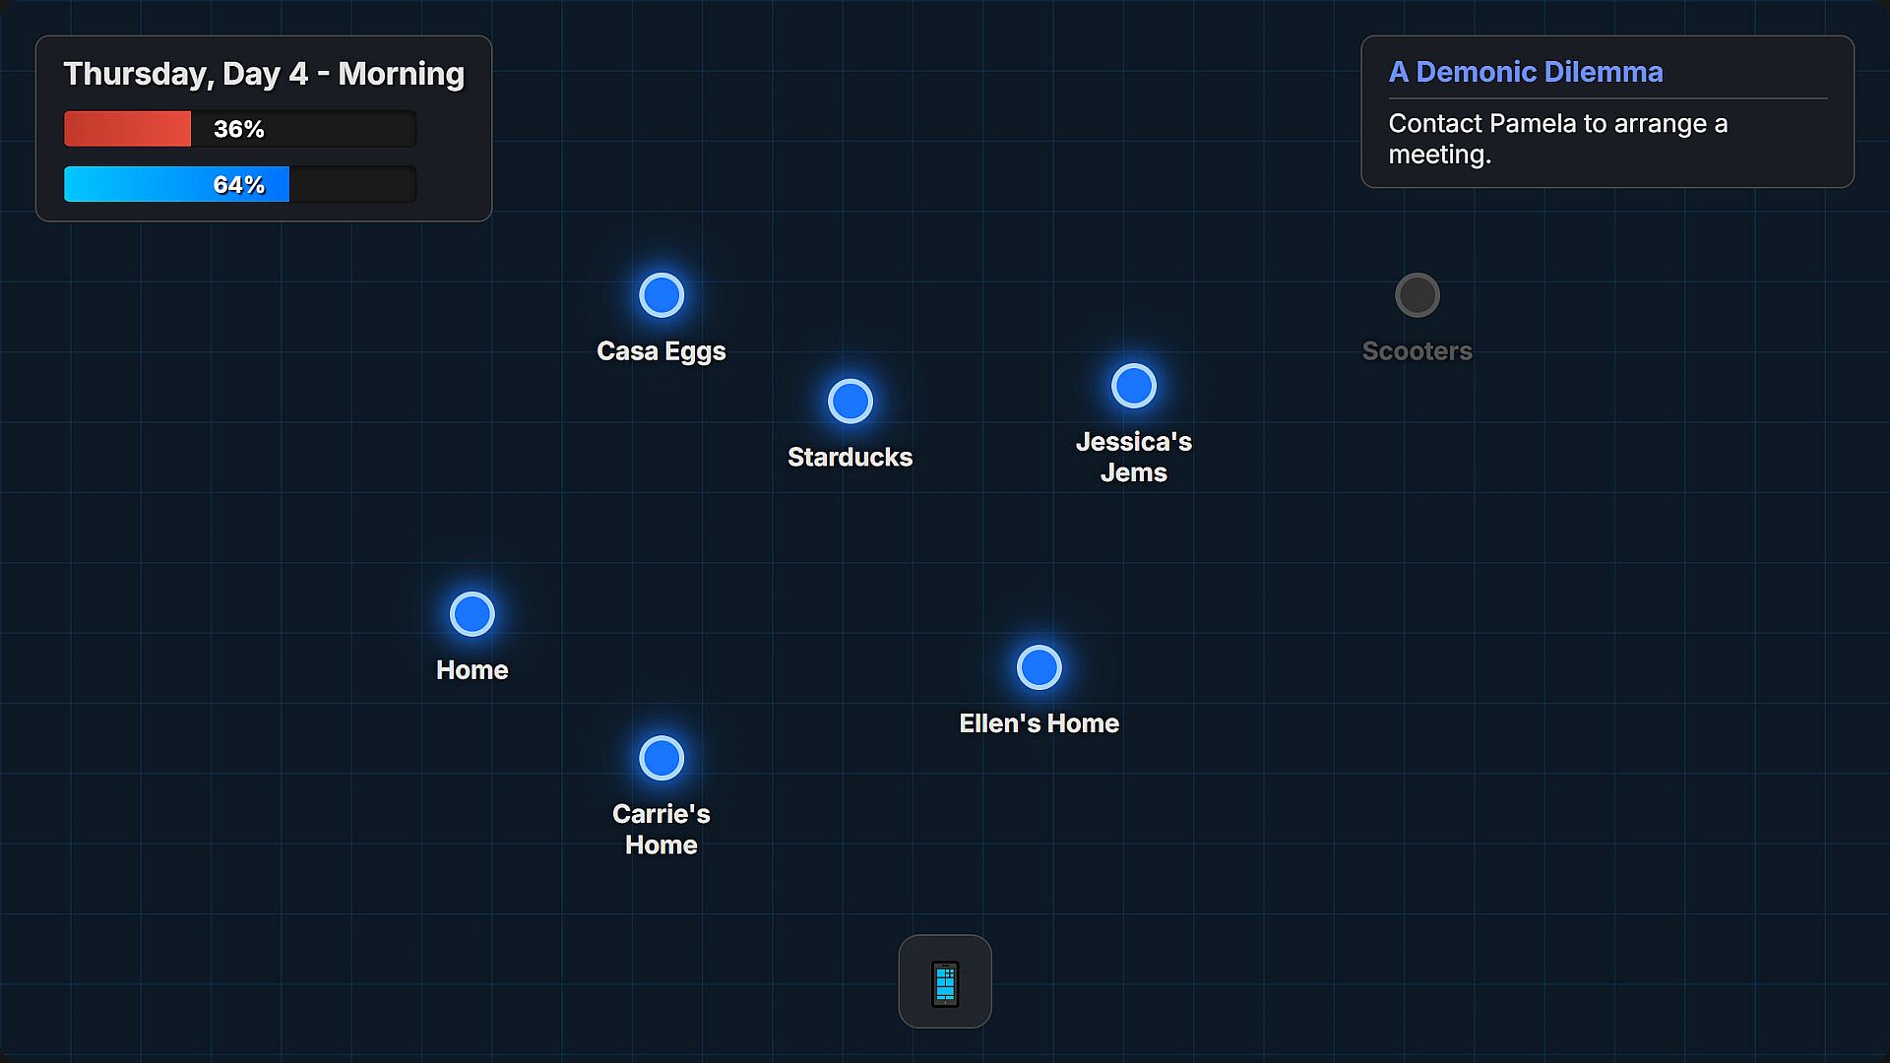This screenshot has width=1890, height=1063.
Task: Click the dimmed Scooters text label
Action: pyautogui.click(x=1417, y=351)
